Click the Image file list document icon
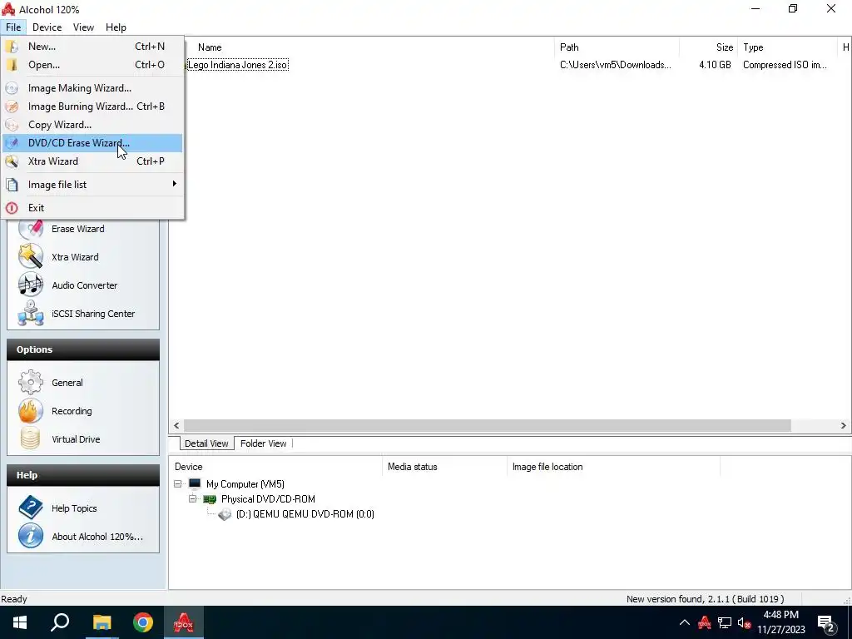Viewport: 852px width, 639px height. (12, 185)
